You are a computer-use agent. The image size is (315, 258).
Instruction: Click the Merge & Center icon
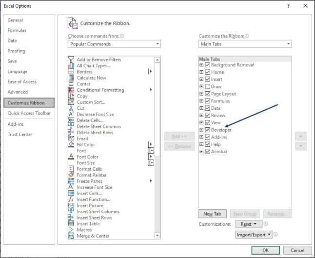tap(71, 236)
